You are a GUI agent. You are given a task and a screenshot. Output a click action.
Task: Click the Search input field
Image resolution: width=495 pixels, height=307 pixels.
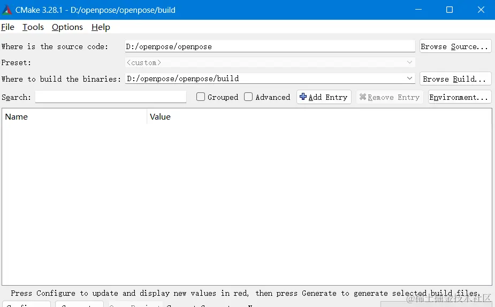coord(110,97)
